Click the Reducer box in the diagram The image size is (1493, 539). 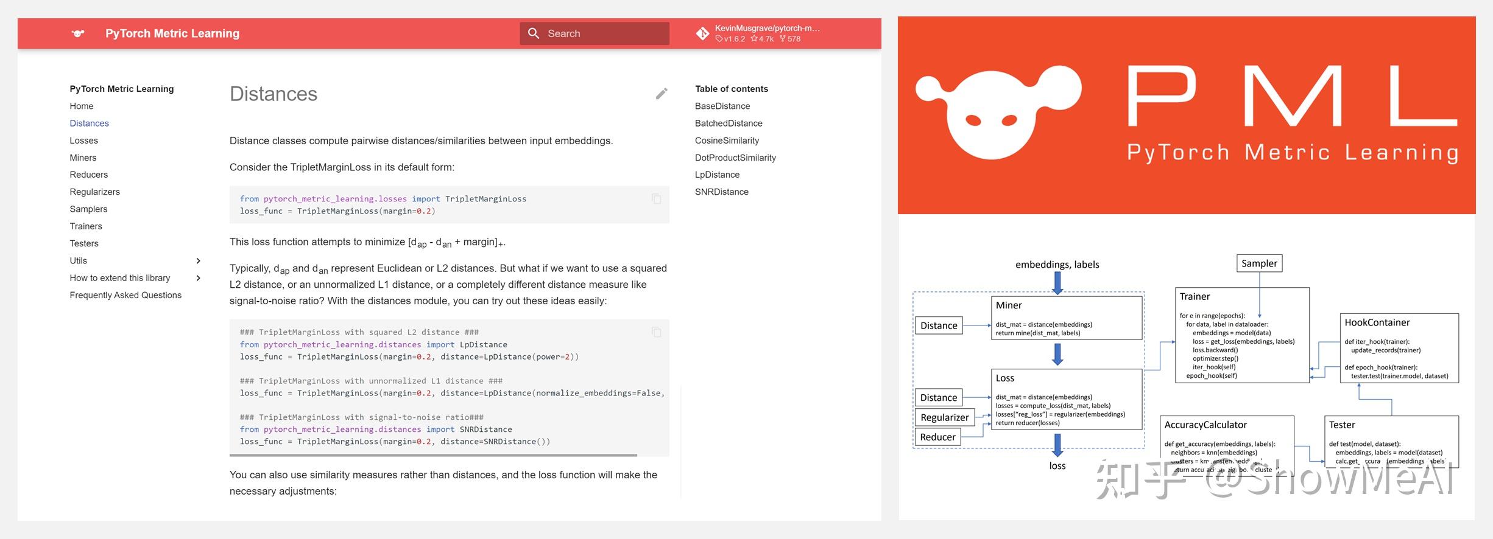[x=938, y=437]
